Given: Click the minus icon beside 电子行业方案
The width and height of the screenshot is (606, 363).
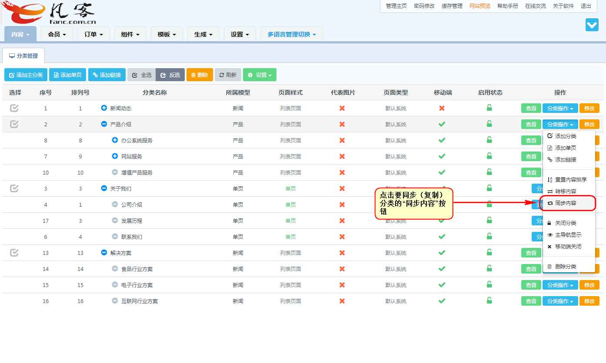Looking at the screenshot, I should [x=115, y=284].
